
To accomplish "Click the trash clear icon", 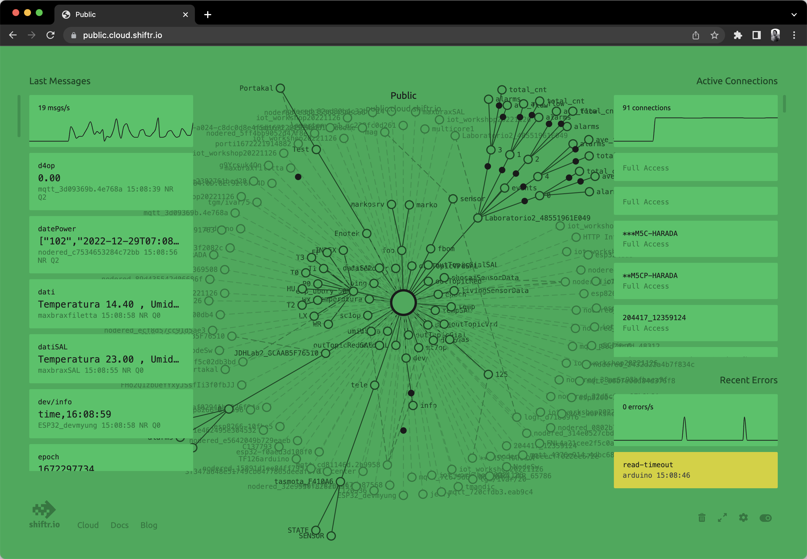I will pos(702,518).
